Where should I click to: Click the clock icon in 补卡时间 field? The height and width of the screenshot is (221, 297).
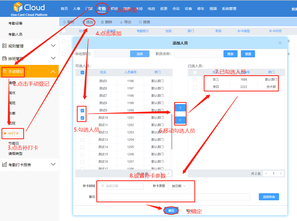point(103,186)
